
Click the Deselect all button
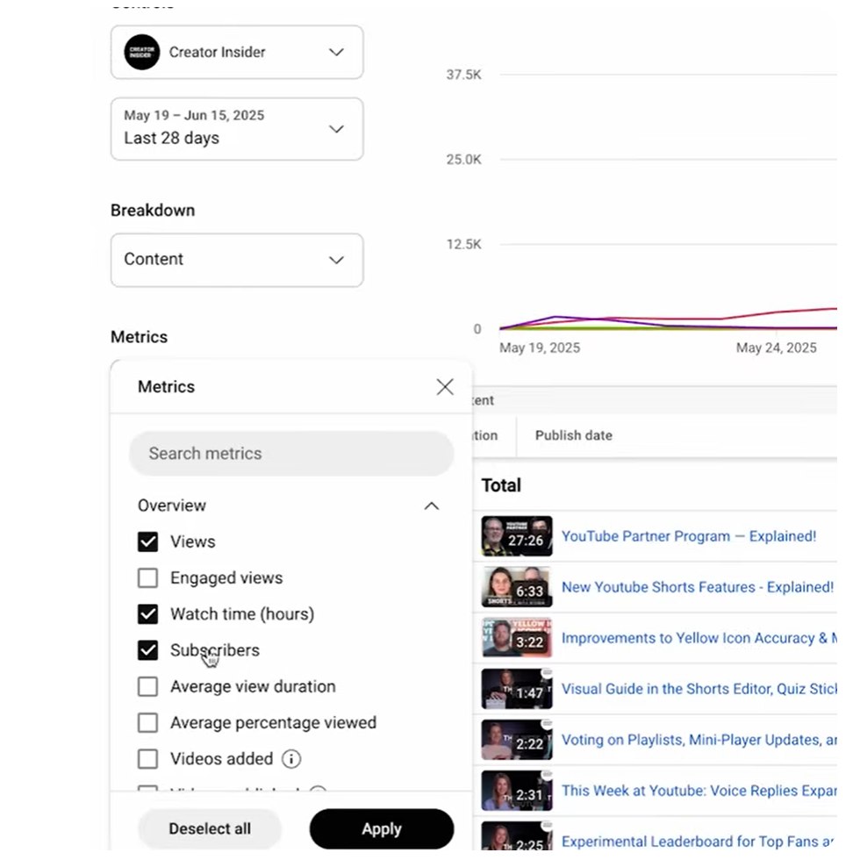tap(210, 828)
